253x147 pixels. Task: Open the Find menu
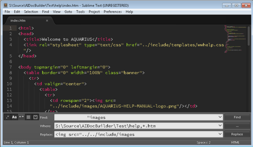coord(45,12)
